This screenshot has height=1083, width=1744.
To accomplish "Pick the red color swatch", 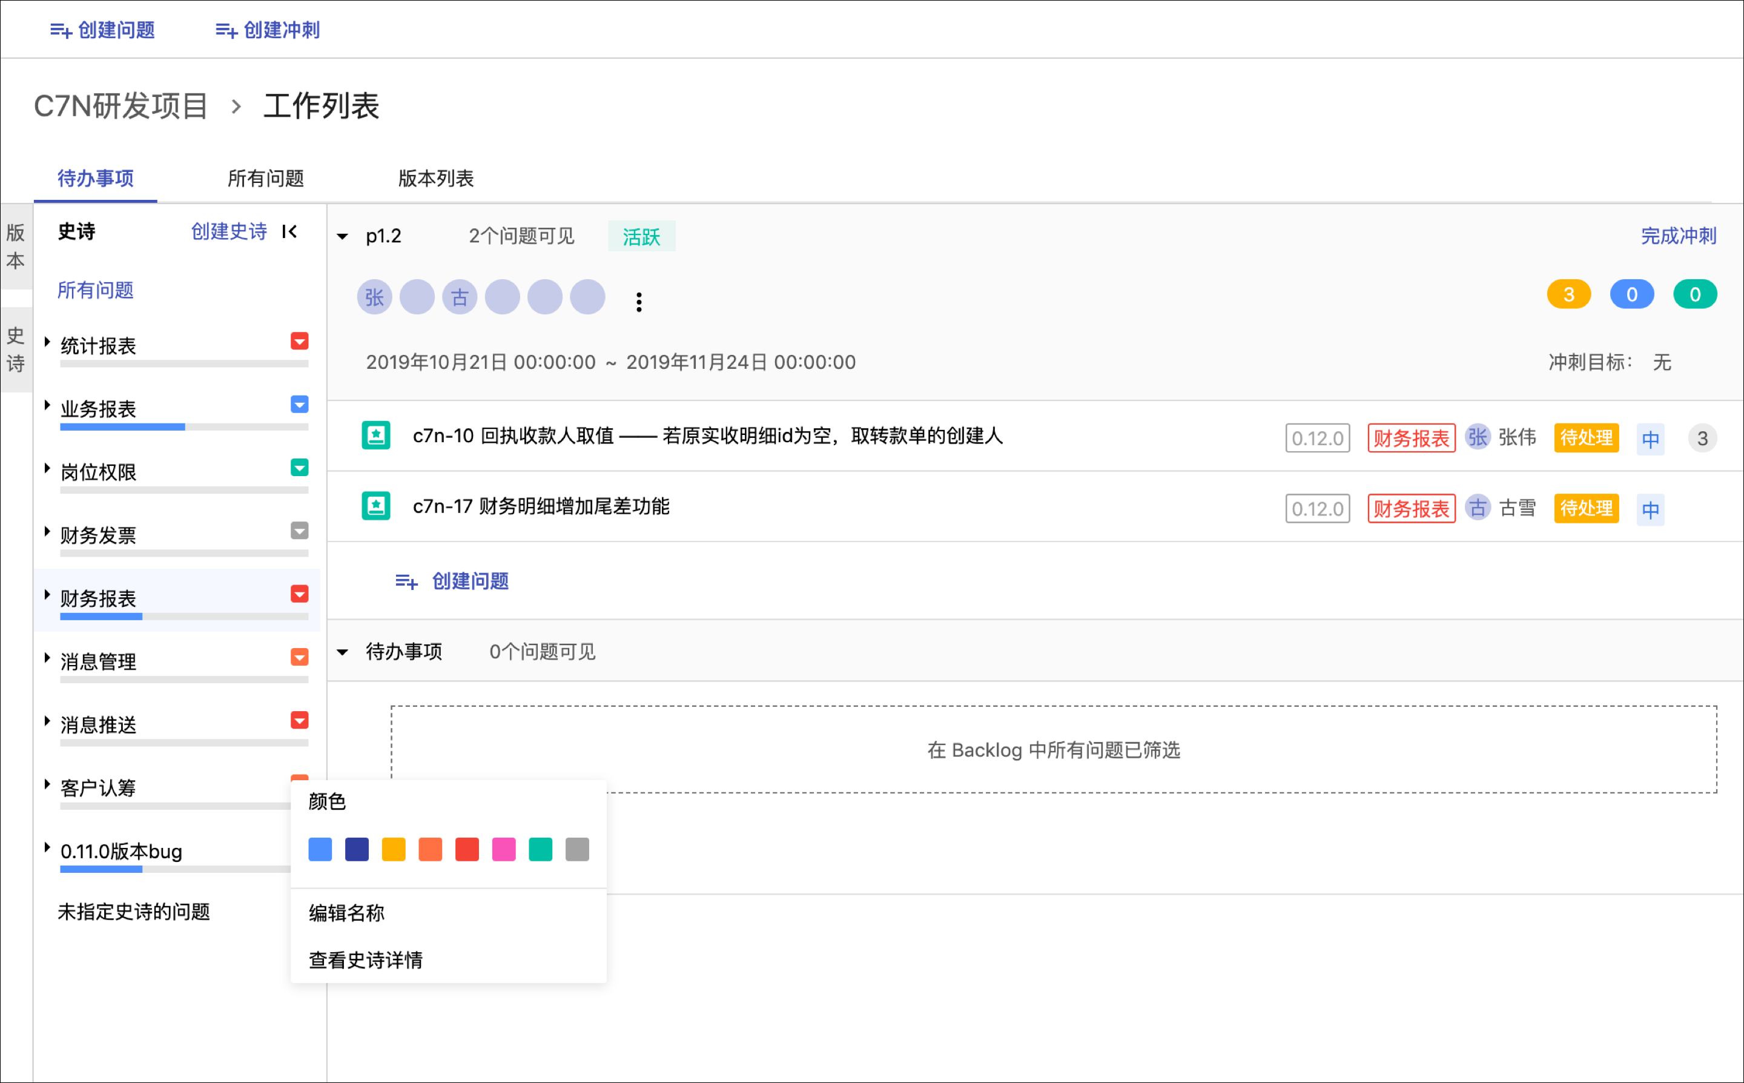I will tap(467, 849).
